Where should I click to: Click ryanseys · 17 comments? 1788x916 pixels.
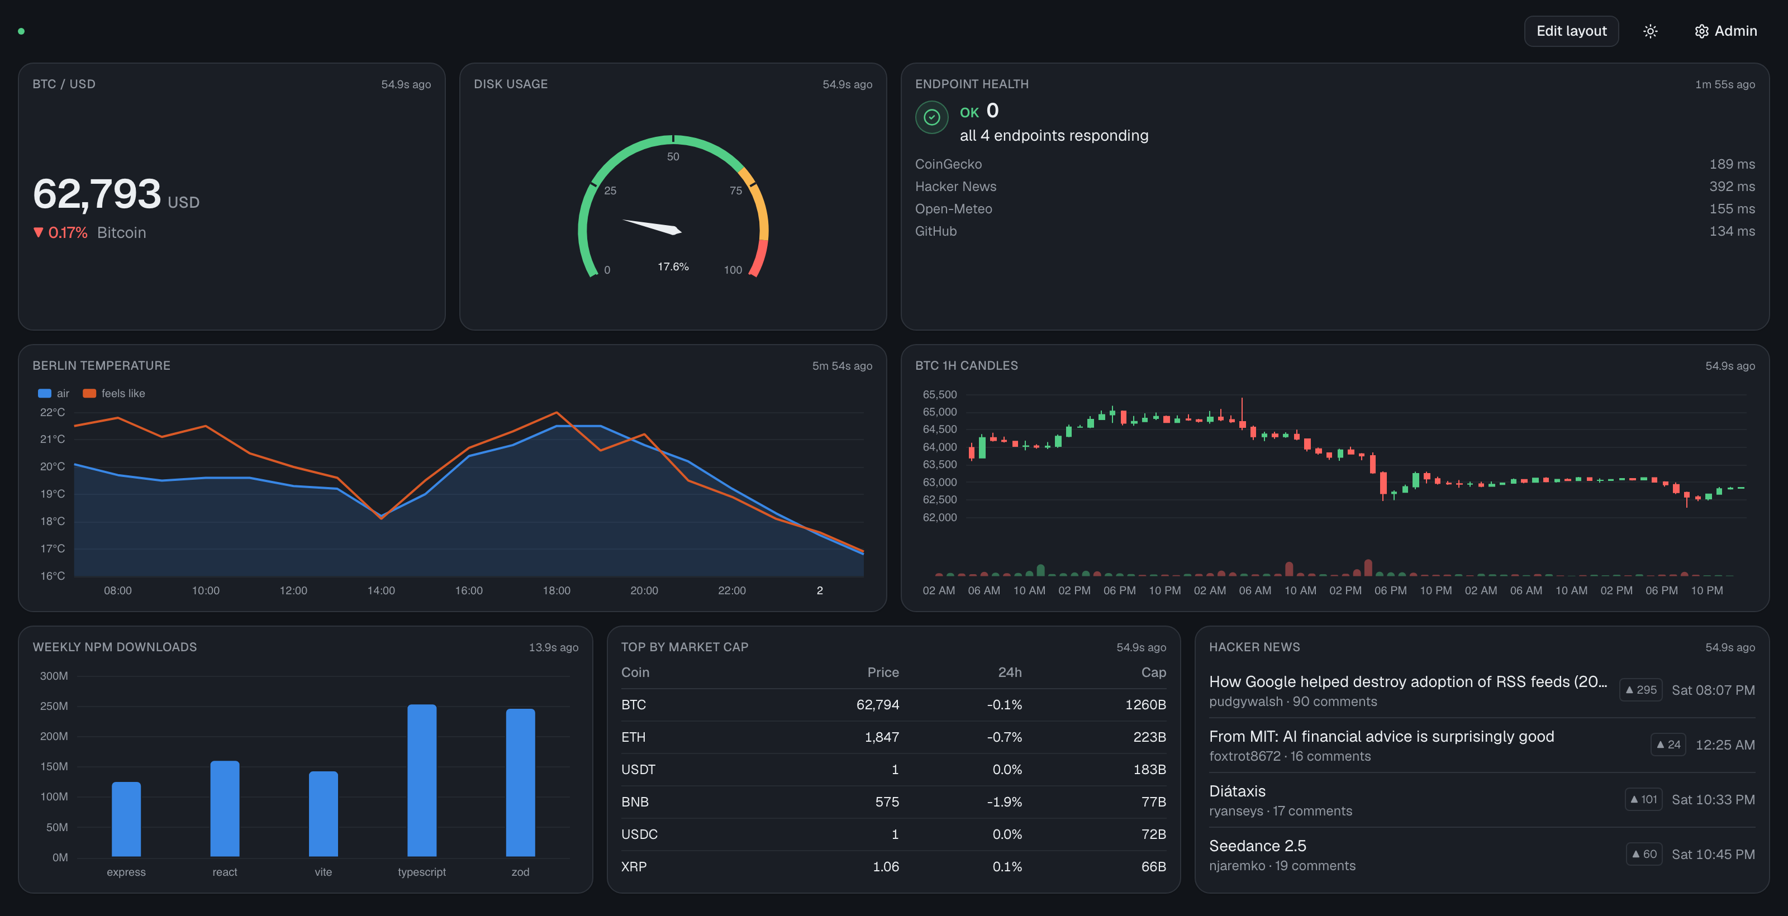(x=1280, y=811)
